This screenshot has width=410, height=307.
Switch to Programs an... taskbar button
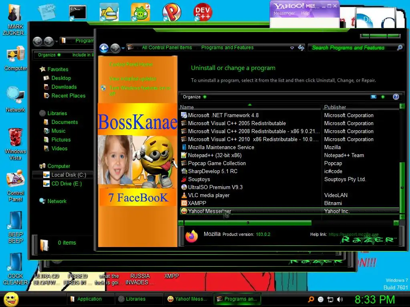click(237, 299)
